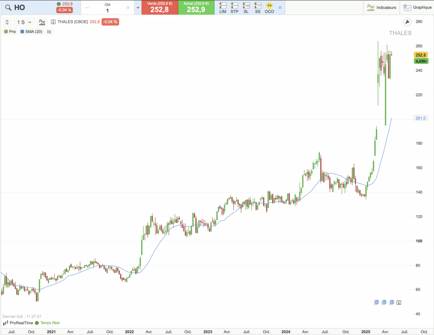The width and height of the screenshot is (434, 335).
Task: Click the red -0,04 % badge under top price
Action: (x=64, y=10)
